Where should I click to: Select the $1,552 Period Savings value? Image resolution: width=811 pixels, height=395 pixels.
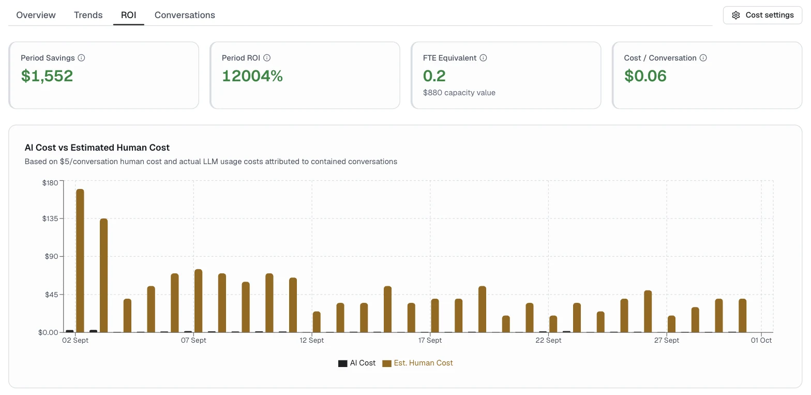coord(47,76)
